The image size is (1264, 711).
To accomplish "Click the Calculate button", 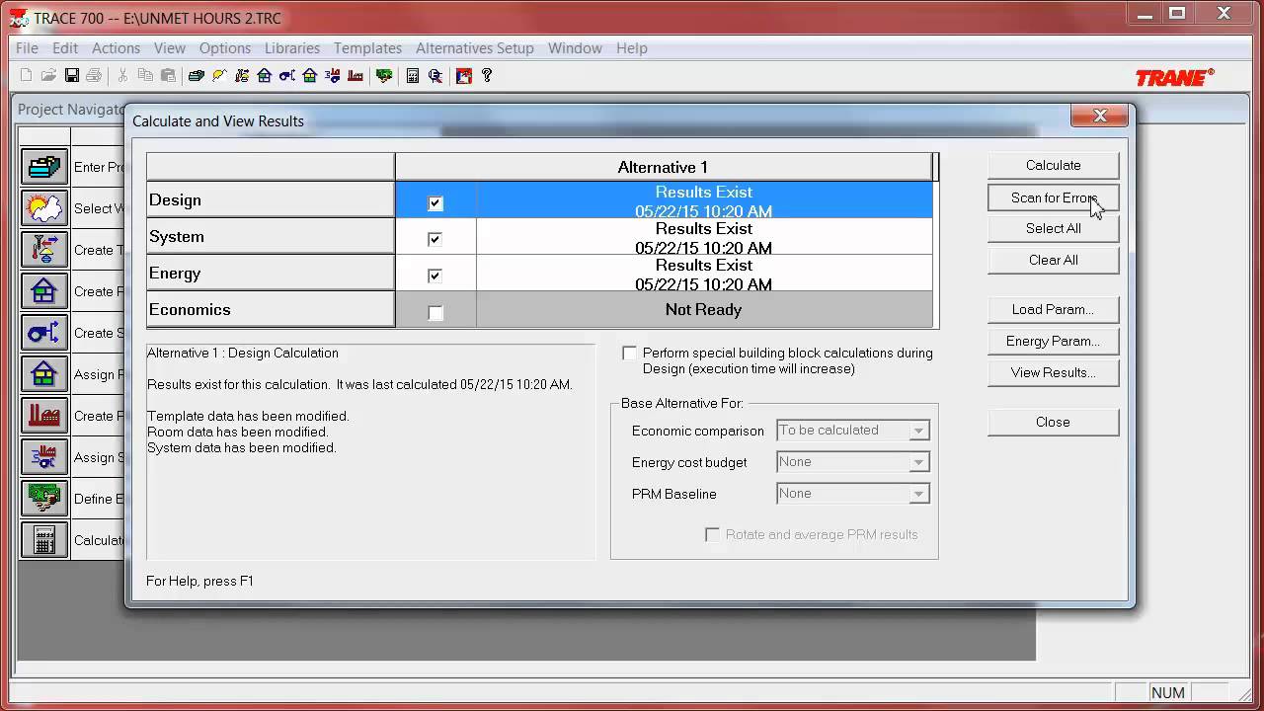I will click(x=1053, y=165).
